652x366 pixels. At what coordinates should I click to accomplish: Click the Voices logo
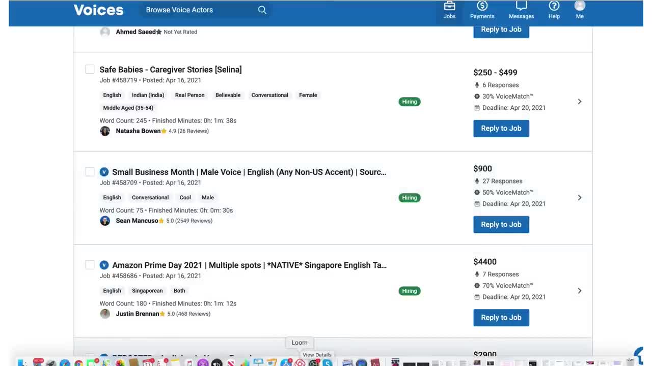(98, 10)
